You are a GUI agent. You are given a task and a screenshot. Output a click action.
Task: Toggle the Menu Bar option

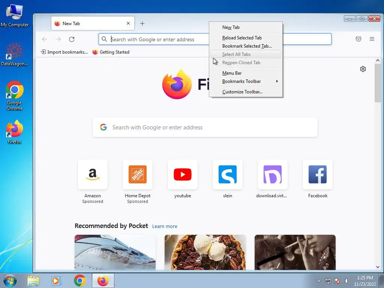[x=246, y=73]
